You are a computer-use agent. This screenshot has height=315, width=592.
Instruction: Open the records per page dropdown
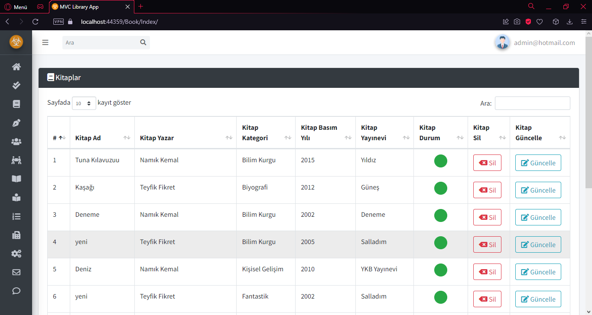[84, 103]
